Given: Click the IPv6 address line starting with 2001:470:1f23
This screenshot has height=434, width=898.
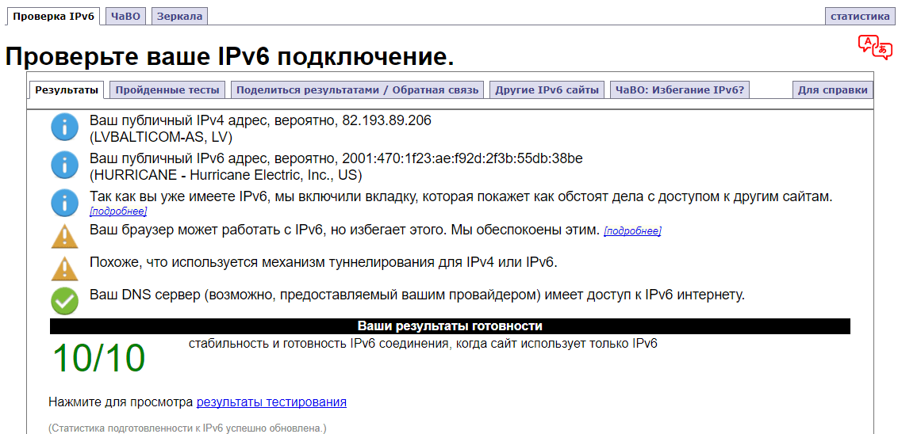Looking at the screenshot, I should (x=336, y=158).
